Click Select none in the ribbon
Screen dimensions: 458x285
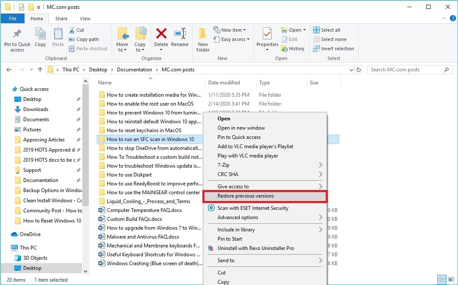(x=330, y=39)
